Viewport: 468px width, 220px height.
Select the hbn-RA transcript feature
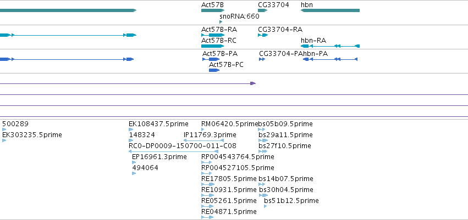point(330,46)
